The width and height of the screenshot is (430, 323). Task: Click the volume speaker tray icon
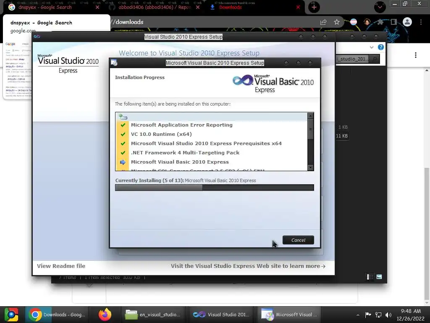point(388,315)
